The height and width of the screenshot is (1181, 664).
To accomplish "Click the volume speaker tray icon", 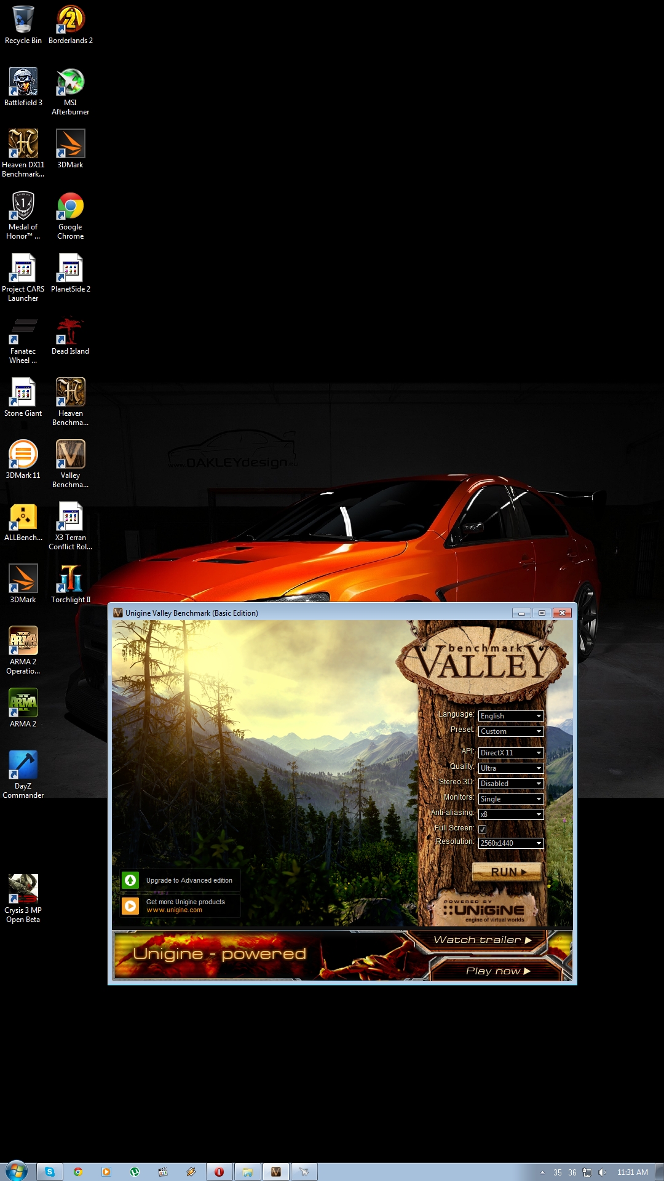I will pyautogui.click(x=602, y=1172).
